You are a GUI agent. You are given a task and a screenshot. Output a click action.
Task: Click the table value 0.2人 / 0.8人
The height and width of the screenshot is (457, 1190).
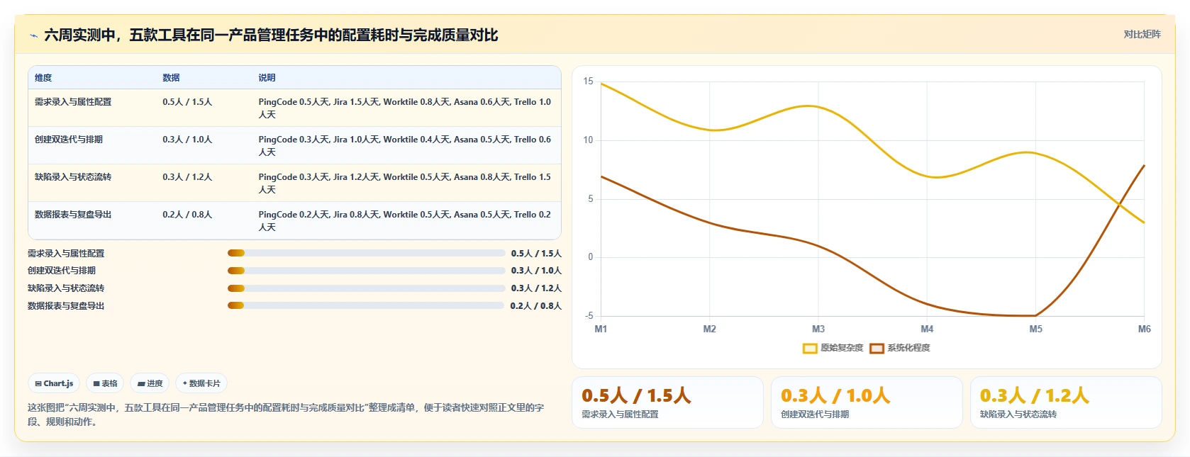point(187,215)
